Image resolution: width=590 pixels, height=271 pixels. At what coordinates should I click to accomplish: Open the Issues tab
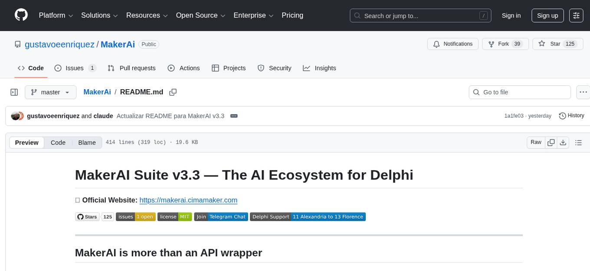(x=75, y=68)
